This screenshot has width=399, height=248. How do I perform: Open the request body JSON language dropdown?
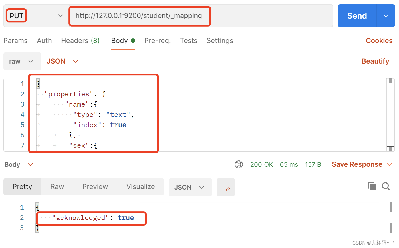(x=63, y=61)
